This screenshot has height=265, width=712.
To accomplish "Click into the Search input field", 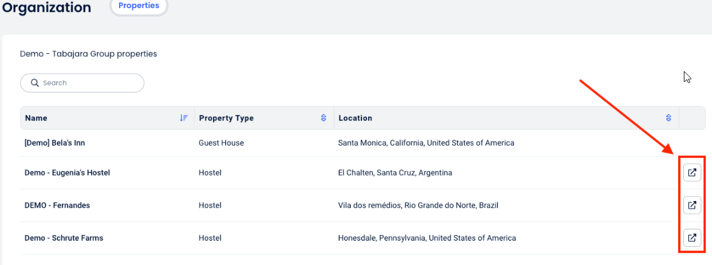I will (x=88, y=83).
